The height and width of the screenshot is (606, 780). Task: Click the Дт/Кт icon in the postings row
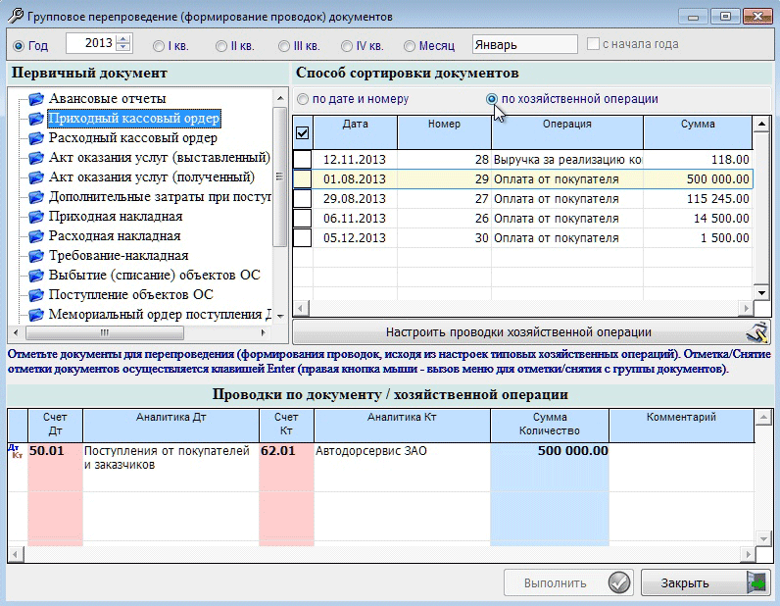coord(17,451)
